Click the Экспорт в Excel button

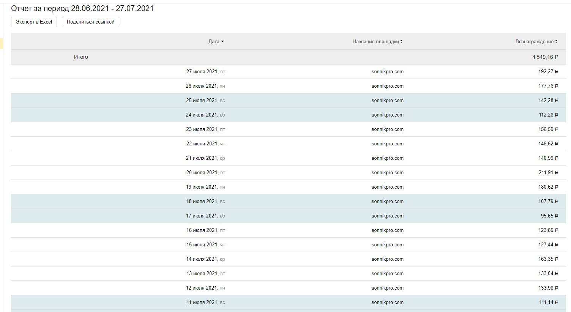click(34, 22)
